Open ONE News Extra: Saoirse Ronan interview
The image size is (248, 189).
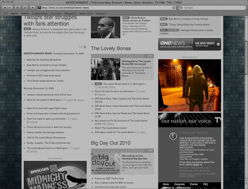122,115
